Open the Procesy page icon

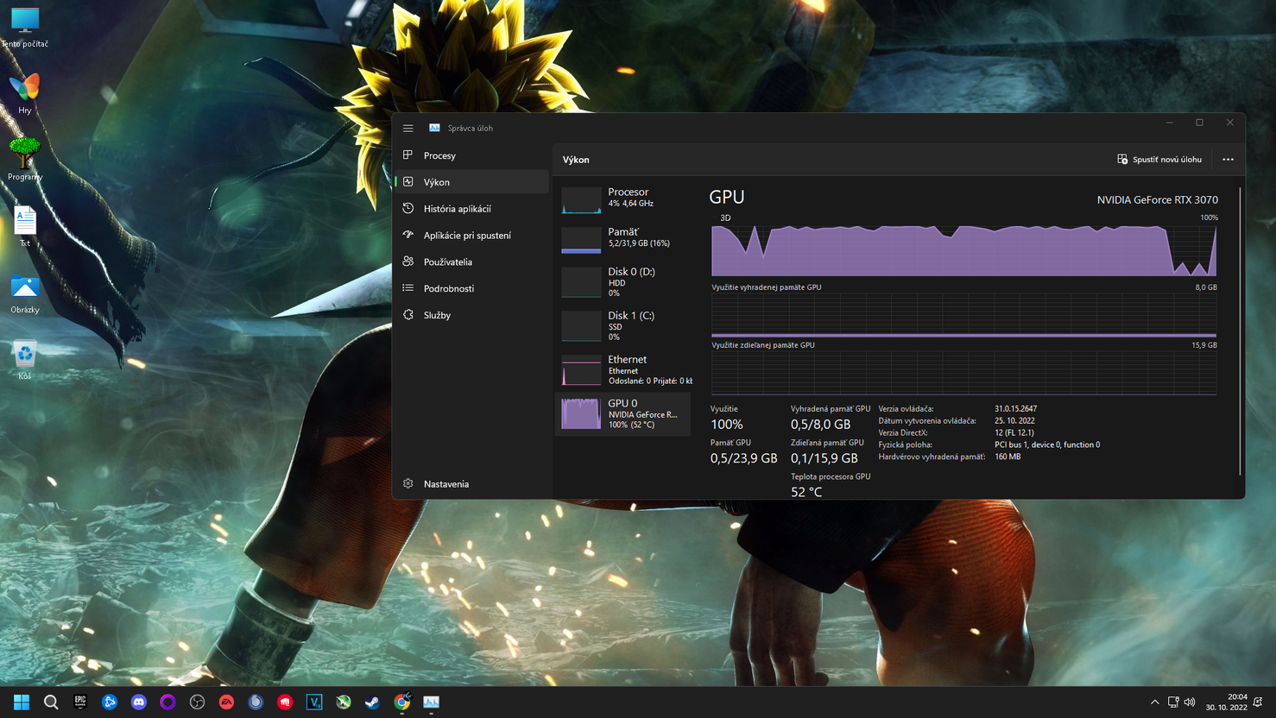(x=408, y=155)
